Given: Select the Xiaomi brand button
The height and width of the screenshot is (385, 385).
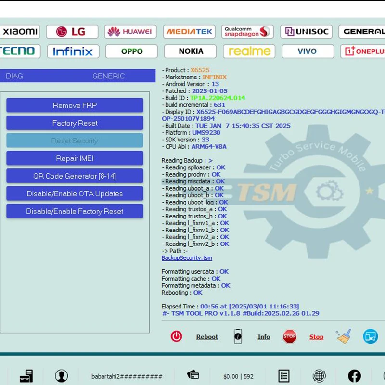Looking at the screenshot, I should 20,31.
